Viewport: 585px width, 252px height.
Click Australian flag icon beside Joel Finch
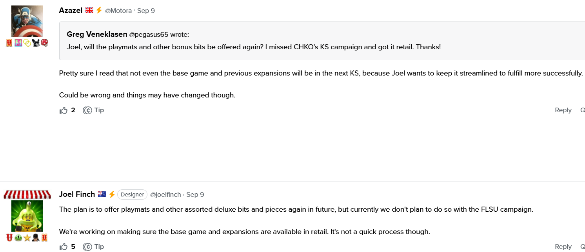click(102, 194)
